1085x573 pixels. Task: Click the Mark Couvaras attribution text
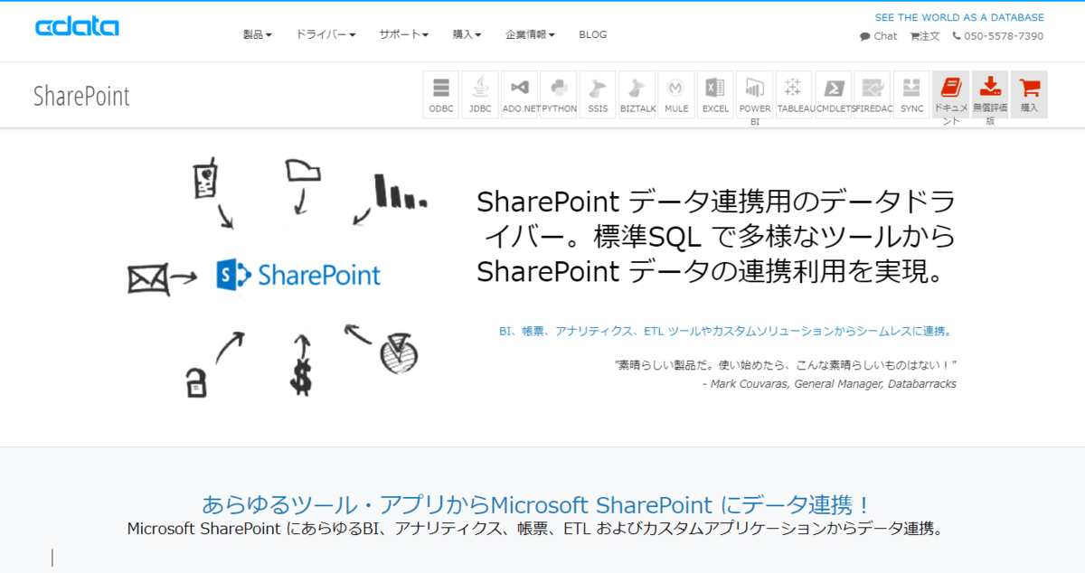click(x=829, y=383)
